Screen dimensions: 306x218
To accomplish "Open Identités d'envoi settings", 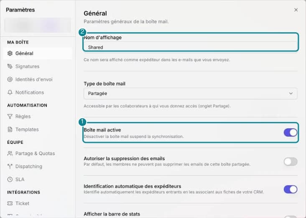I will click(x=38, y=79).
